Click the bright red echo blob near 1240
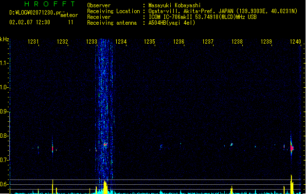This screenshot has width=306, height=194. tap(292, 148)
